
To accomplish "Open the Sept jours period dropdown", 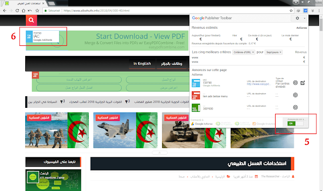I will click(x=274, y=52).
